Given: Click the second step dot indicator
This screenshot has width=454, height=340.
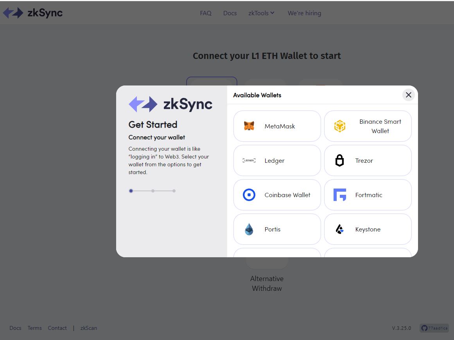Looking at the screenshot, I should tap(153, 191).
